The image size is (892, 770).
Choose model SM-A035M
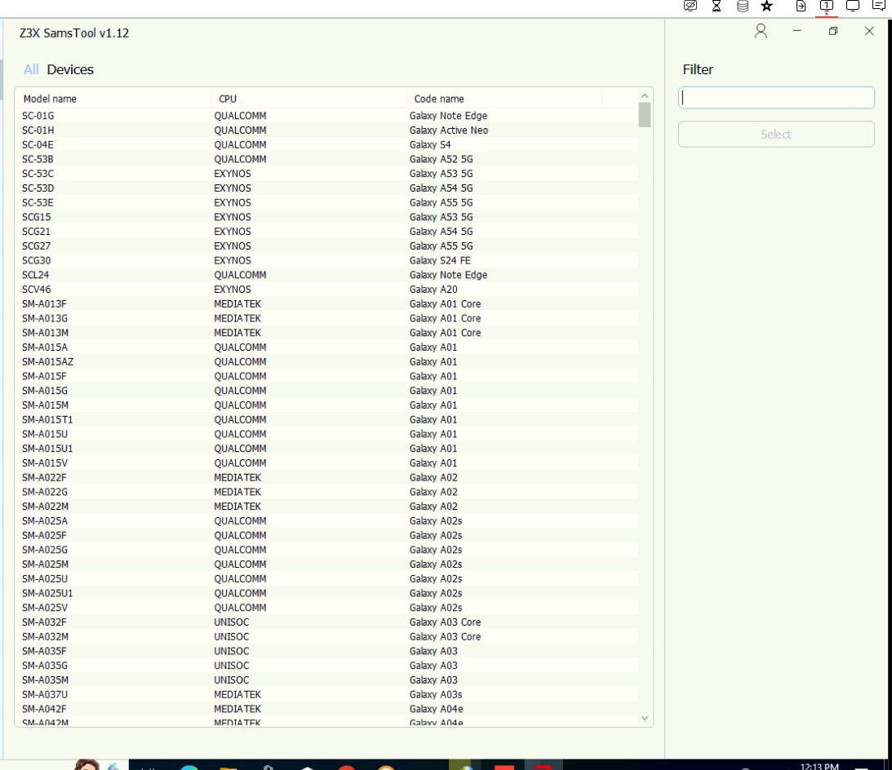[327, 680]
